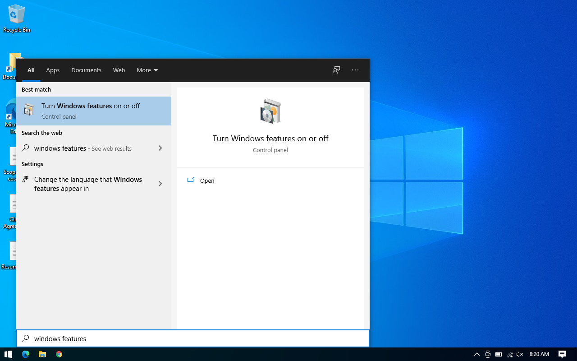Select the Turn Windows features on or off result
The image size is (577, 361).
[90, 111]
